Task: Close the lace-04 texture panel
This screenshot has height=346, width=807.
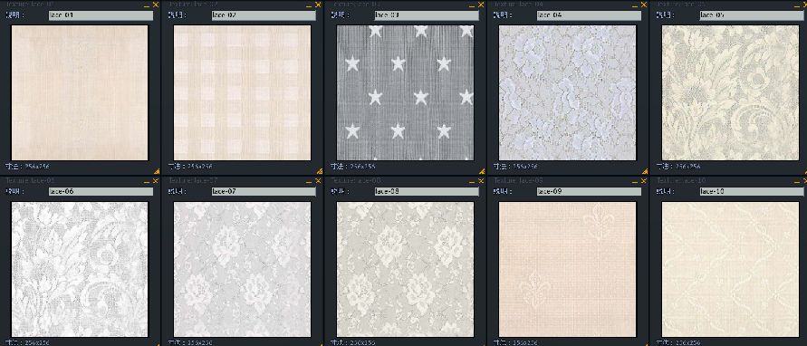Action: (643, 5)
